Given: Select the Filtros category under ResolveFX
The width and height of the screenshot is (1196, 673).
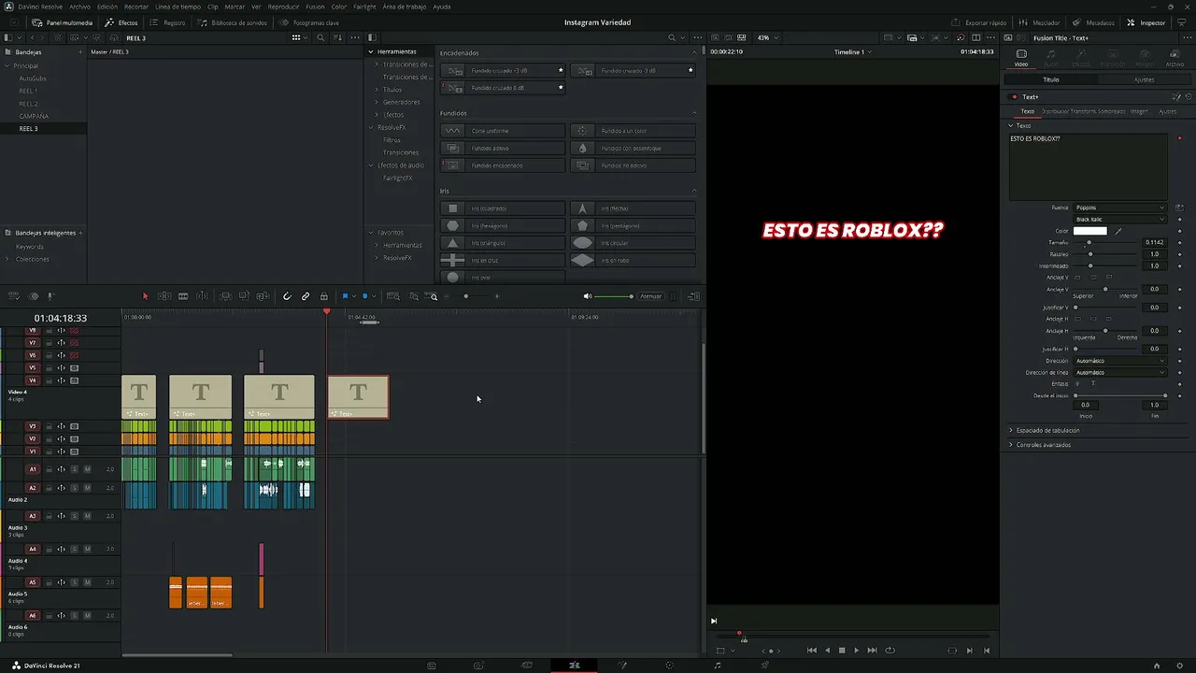Looking at the screenshot, I should (392, 140).
